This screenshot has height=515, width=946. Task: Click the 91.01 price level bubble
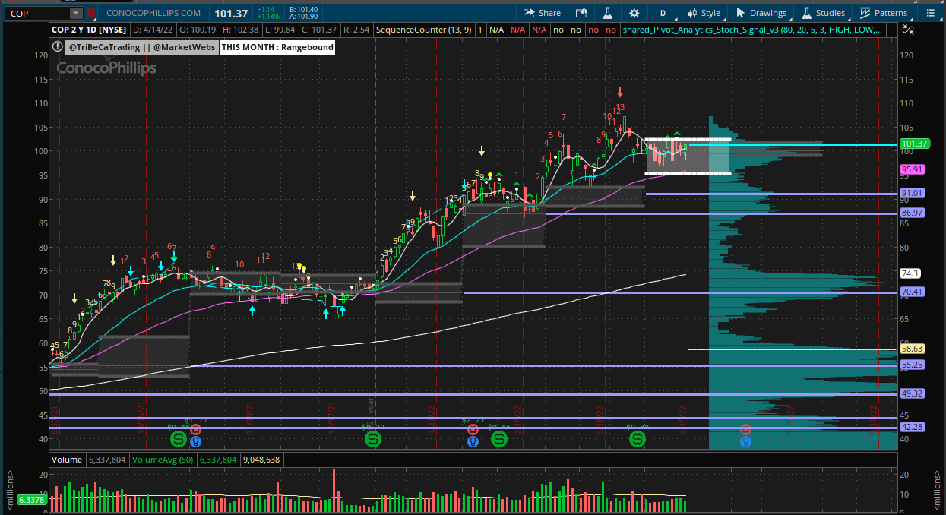tap(912, 194)
